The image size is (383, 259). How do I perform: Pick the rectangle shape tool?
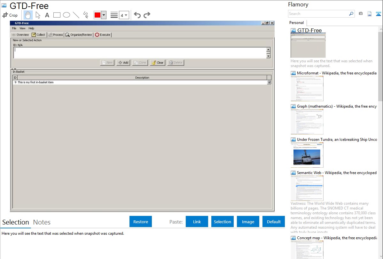57,15
